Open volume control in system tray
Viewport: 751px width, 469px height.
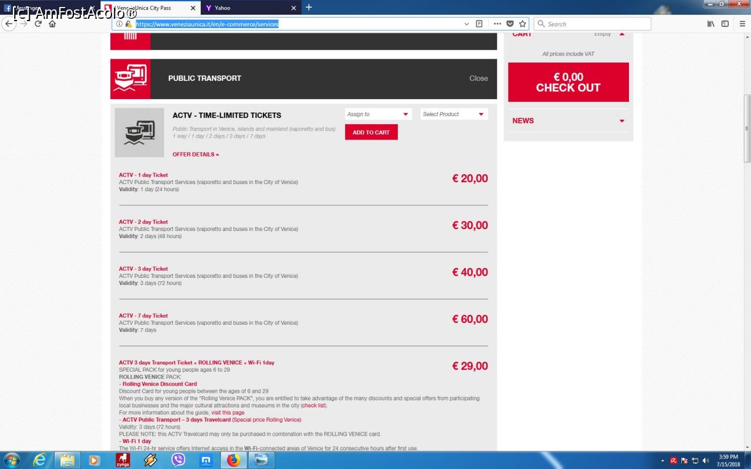tap(705, 461)
